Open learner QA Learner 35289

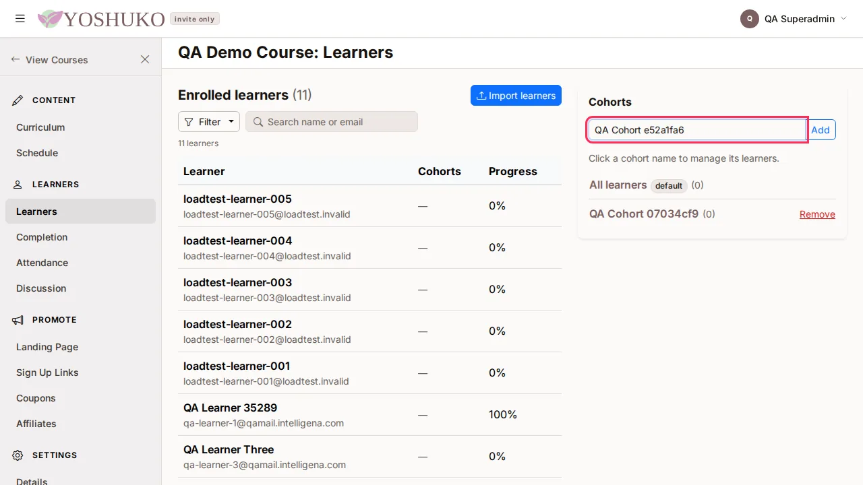[230, 408]
